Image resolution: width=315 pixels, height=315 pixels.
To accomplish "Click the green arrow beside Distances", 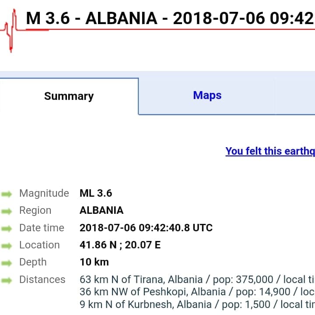I will coord(7,280).
